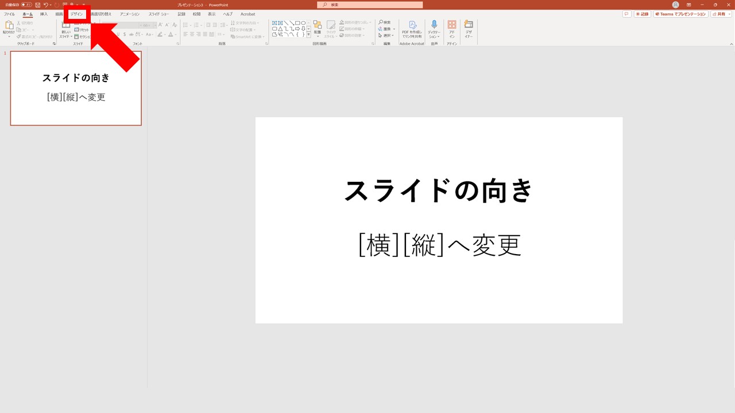Select the rectangle shape tool
This screenshot has width=735, height=413.
(x=298, y=23)
